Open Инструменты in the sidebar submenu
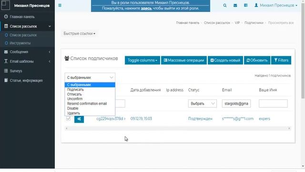305x172 pixels. pos(20,43)
